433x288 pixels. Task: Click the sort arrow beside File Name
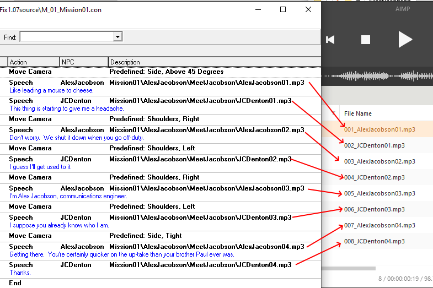[x=334, y=113]
